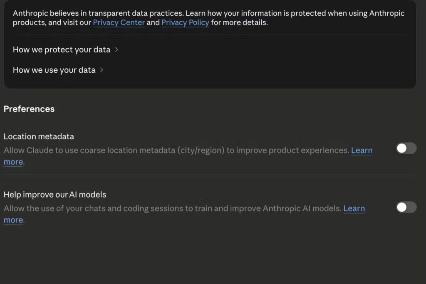
Task: Expand 'How we use your data'
Action: [x=58, y=70]
